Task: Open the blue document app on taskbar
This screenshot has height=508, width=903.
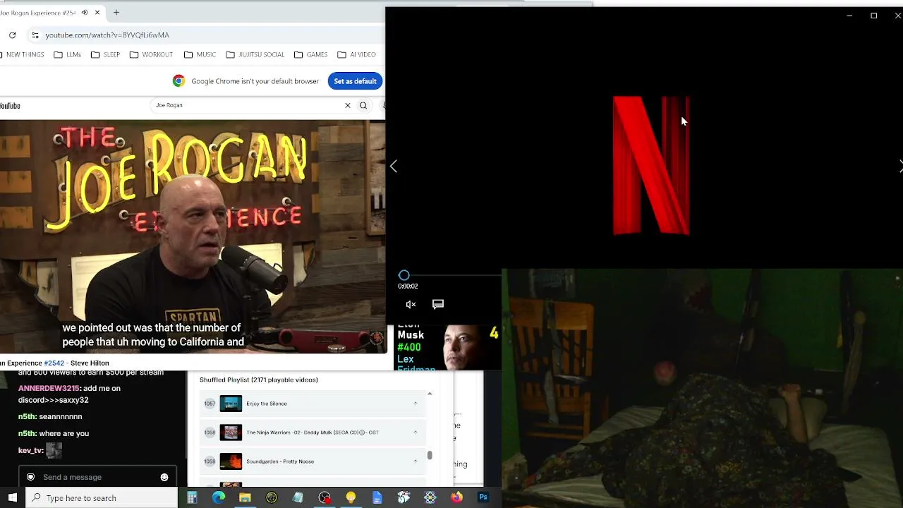Action: pos(377,497)
